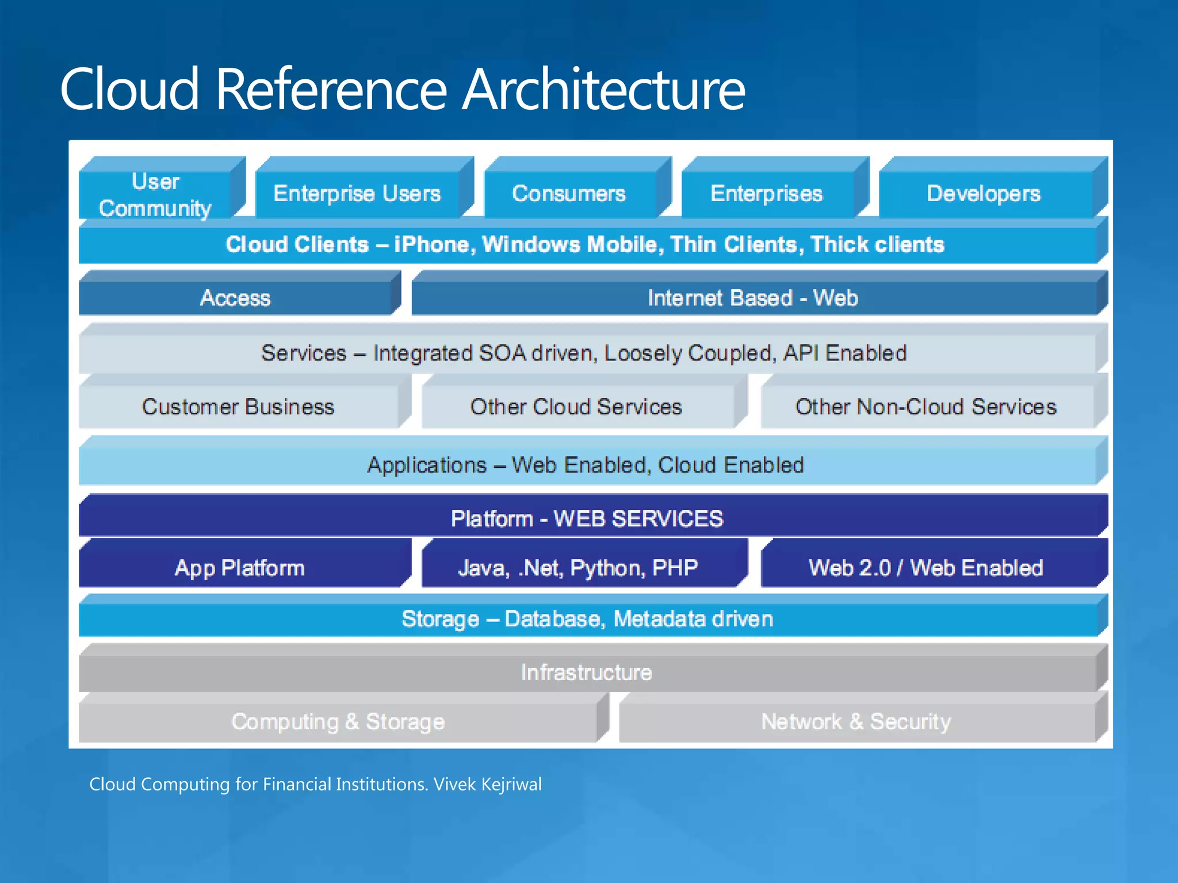
Task: Click the Access block
Action: click(x=235, y=298)
